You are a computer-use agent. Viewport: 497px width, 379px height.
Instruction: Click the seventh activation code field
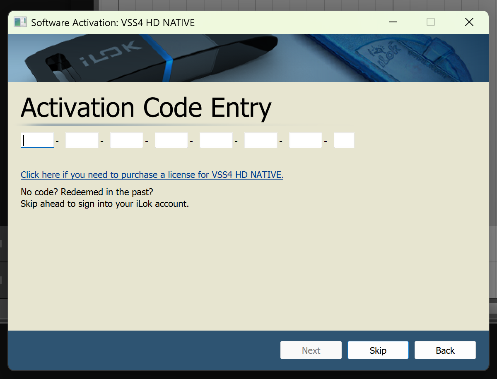pos(306,140)
